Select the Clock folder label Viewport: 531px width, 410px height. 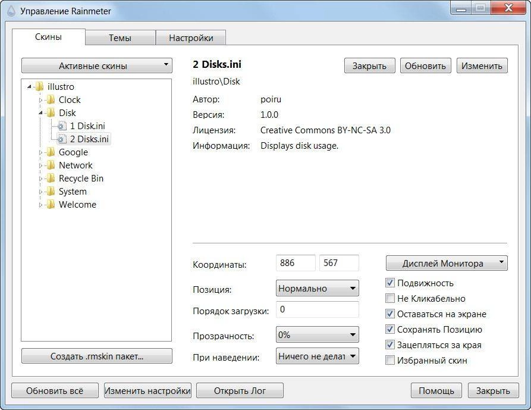tap(70, 100)
